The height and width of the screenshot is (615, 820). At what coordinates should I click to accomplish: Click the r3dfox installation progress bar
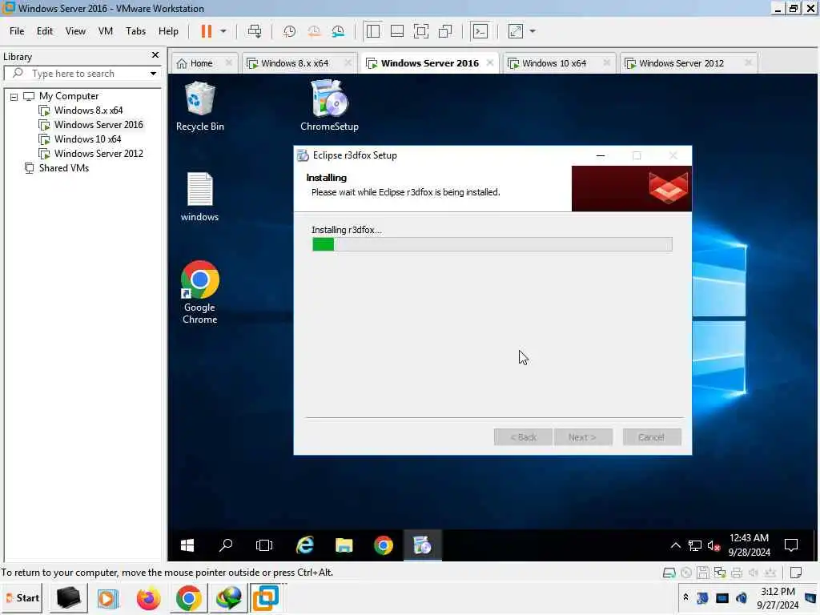click(x=492, y=244)
